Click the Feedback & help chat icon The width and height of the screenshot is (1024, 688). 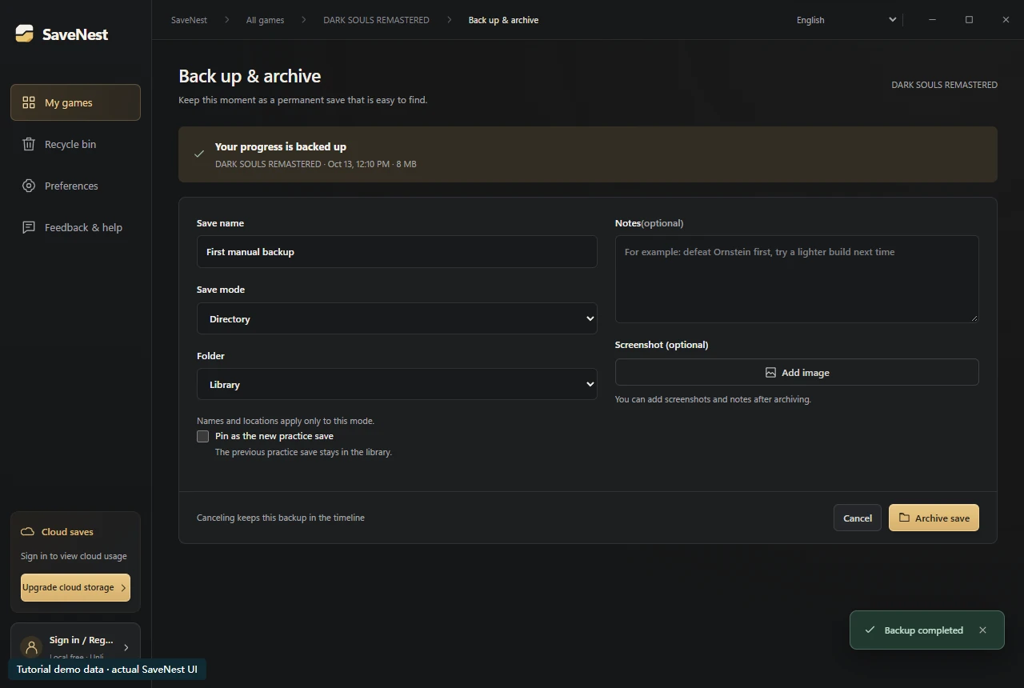point(29,227)
